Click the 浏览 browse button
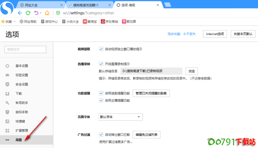Image resolution: width=258 pixels, height=148 pixels. click(192, 71)
